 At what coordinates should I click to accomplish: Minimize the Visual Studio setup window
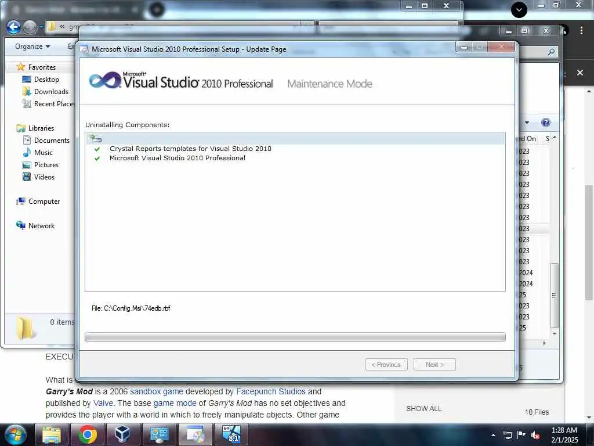point(464,48)
